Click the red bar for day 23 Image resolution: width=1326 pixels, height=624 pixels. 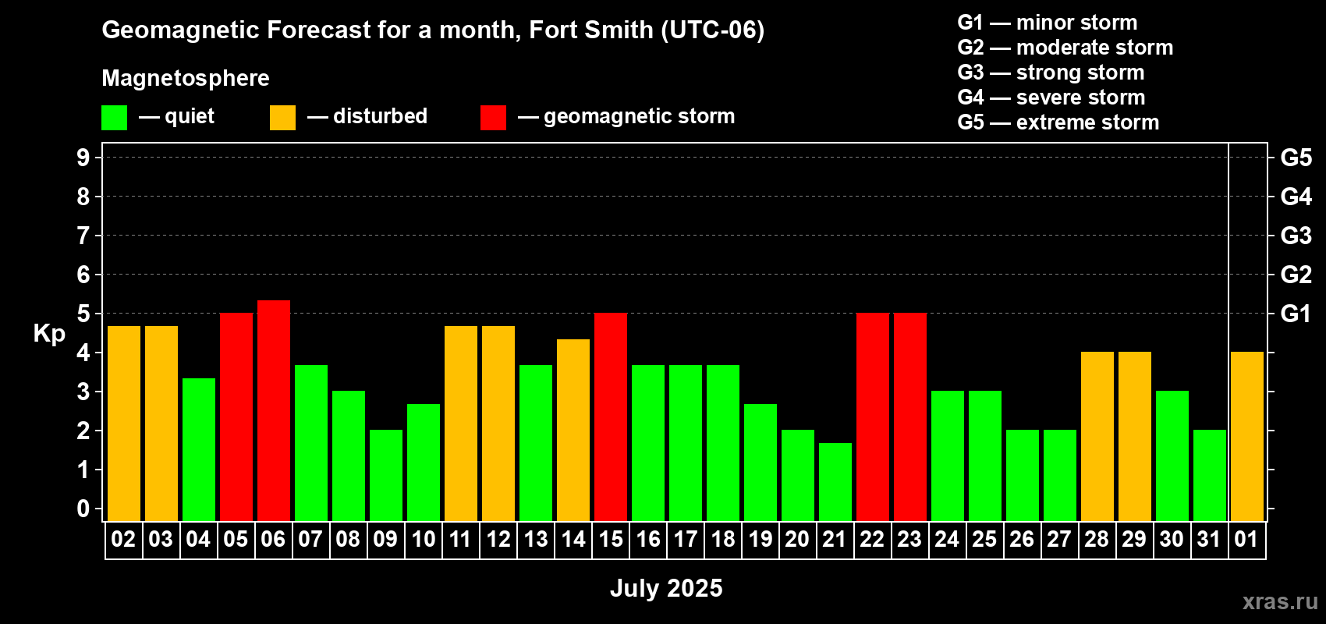tap(910, 417)
